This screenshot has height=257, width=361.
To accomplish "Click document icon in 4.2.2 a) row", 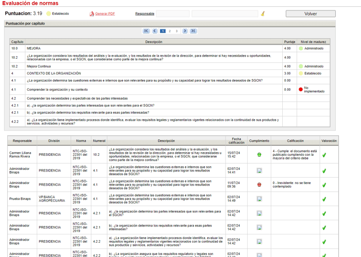I will pos(259,242).
